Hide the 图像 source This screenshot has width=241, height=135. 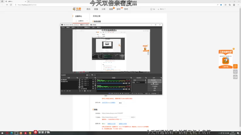coord(93,87)
